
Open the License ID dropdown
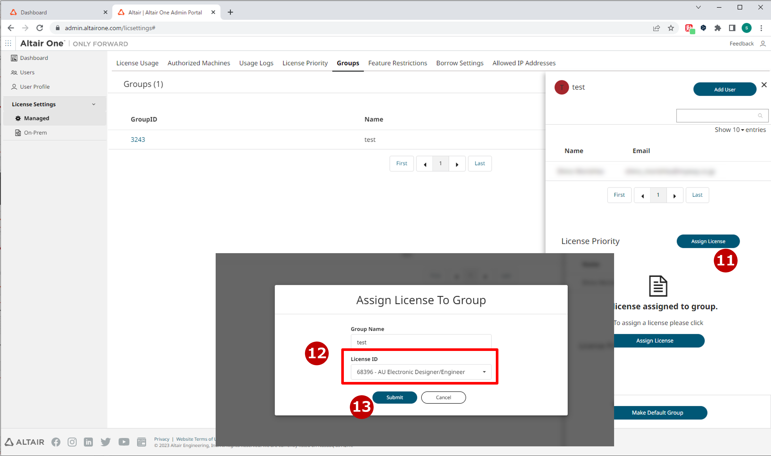(x=421, y=372)
